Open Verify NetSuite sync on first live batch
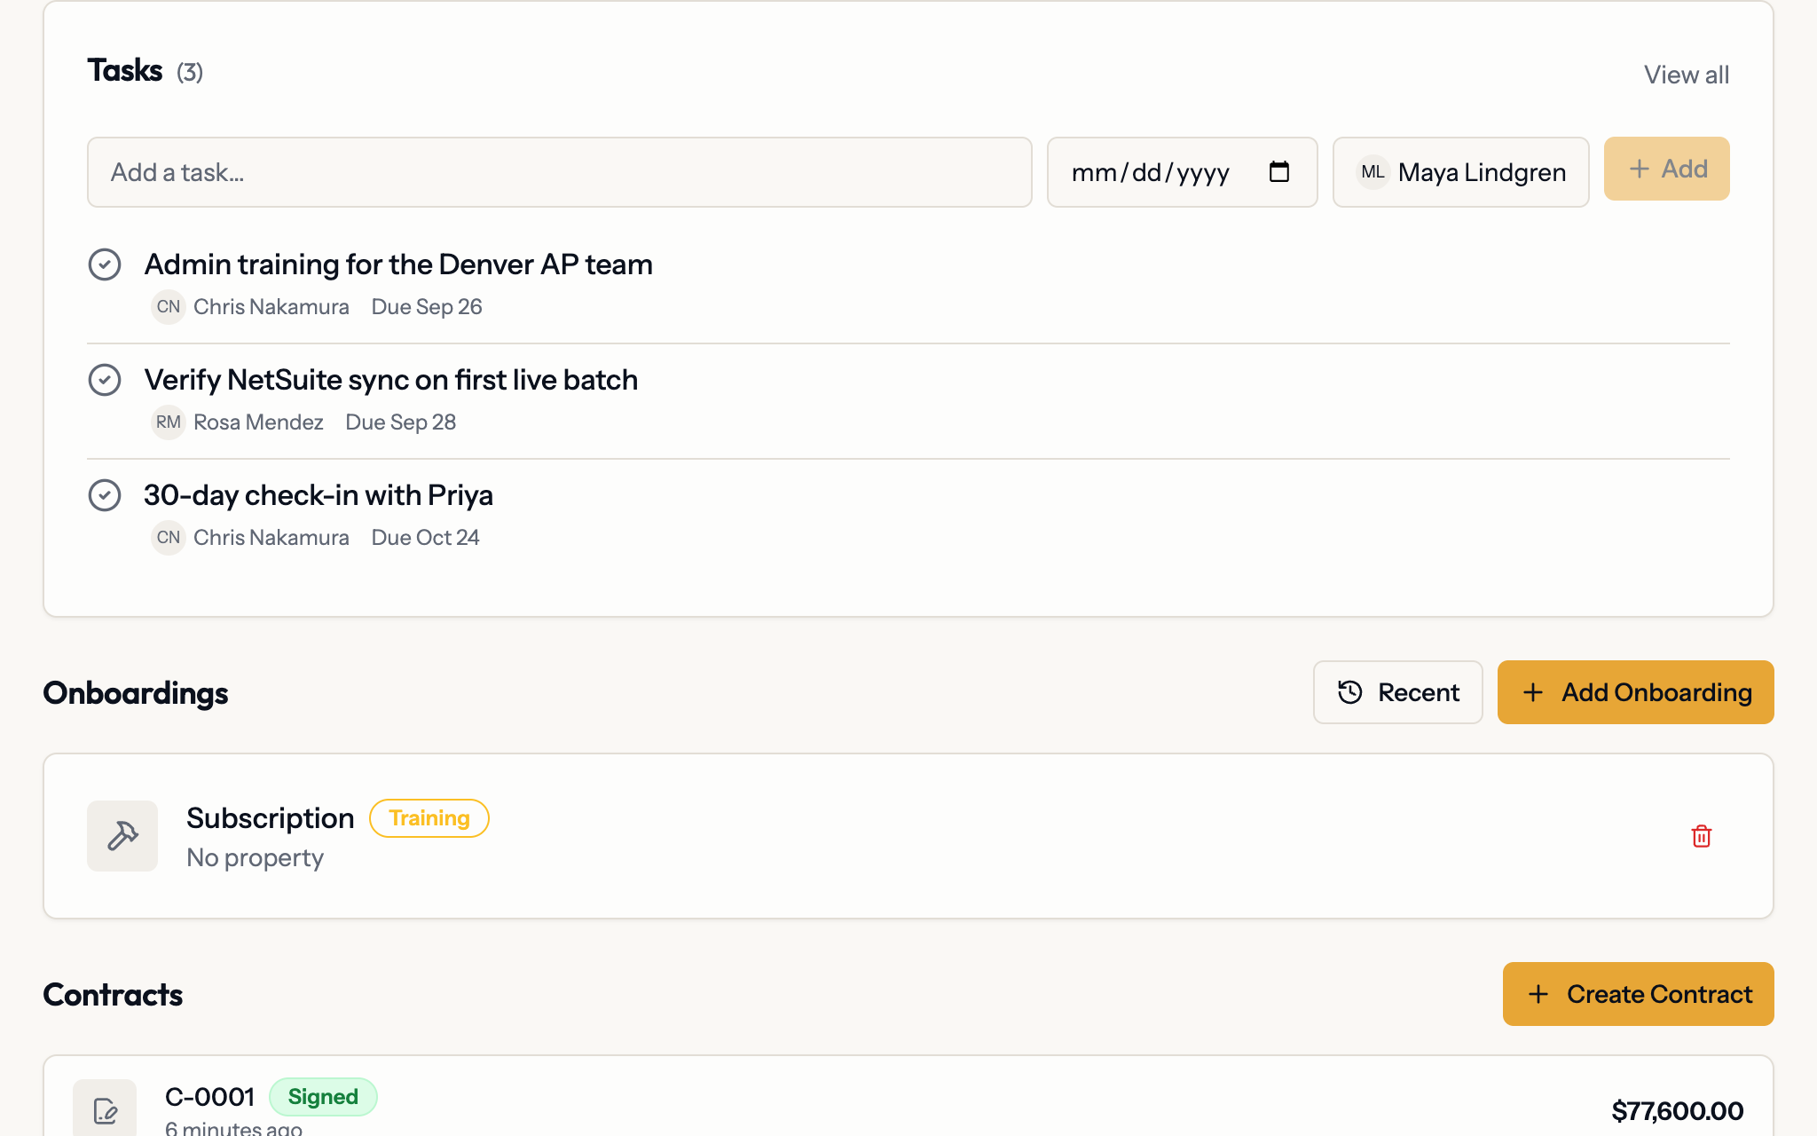The height and width of the screenshot is (1136, 1817). (x=390, y=380)
